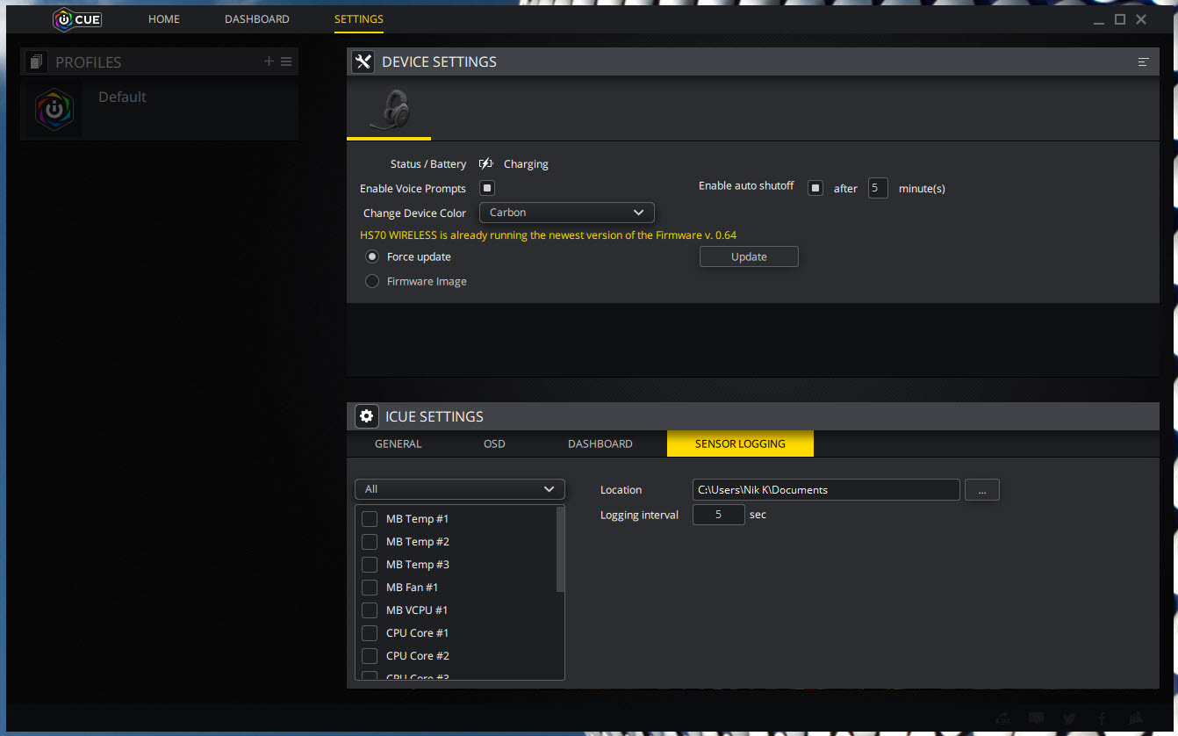The image size is (1178, 736).
Task: Open the Facebook icon in footer
Action: coord(1102,718)
